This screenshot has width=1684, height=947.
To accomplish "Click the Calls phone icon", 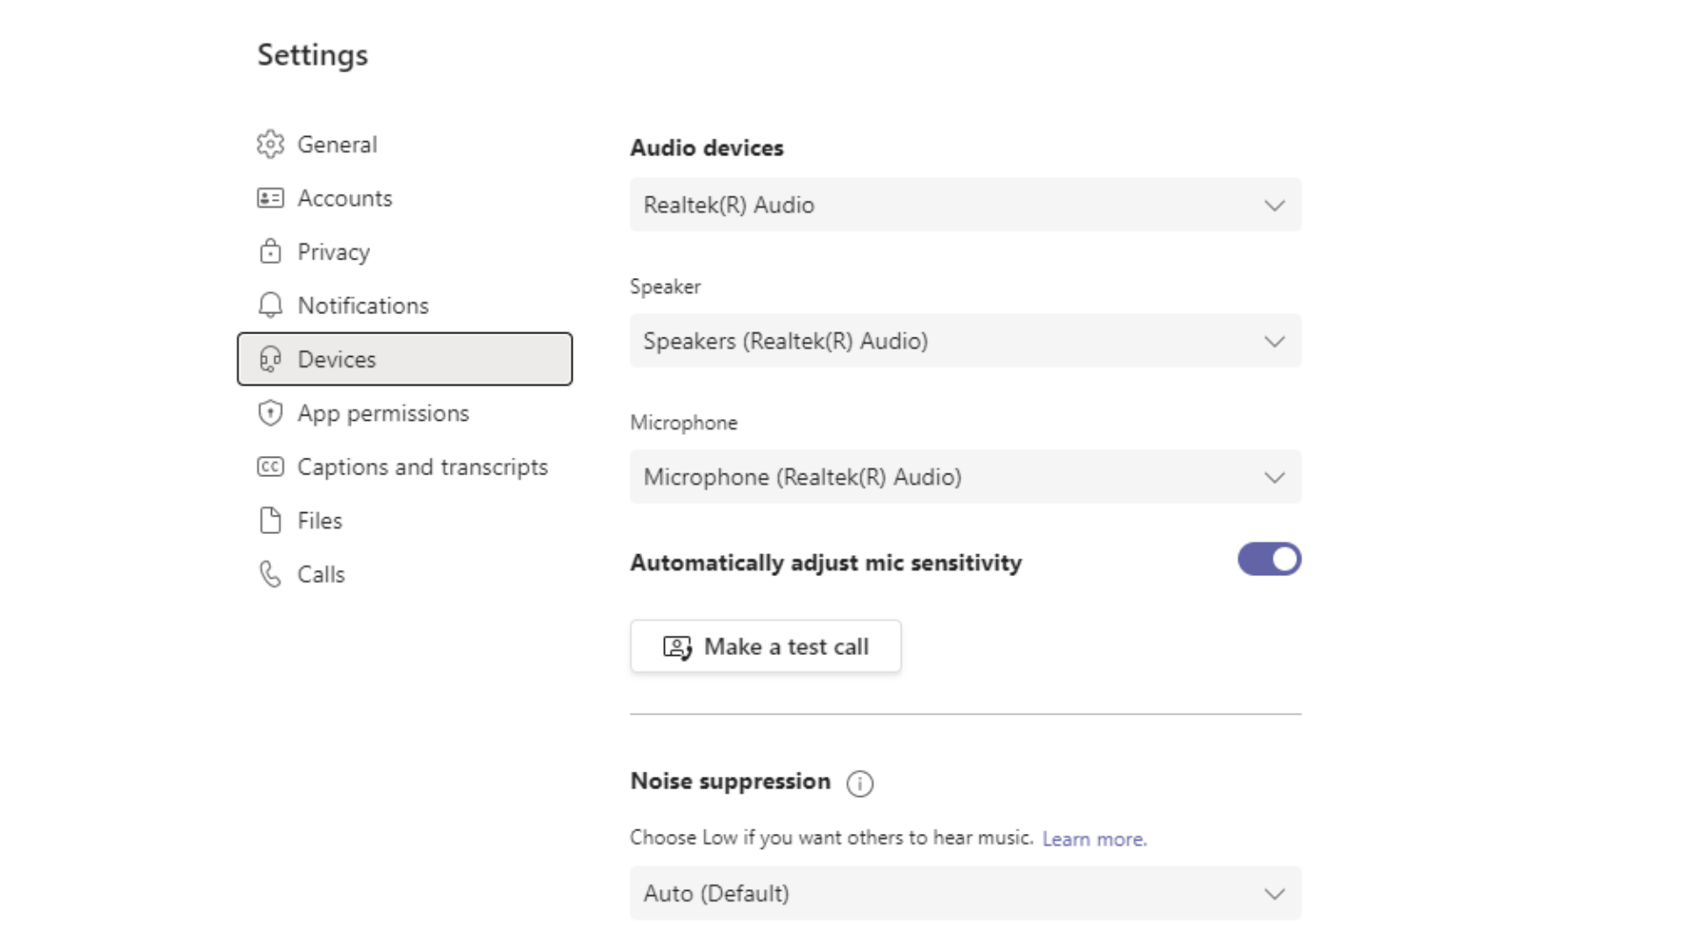I will pyautogui.click(x=270, y=574).
